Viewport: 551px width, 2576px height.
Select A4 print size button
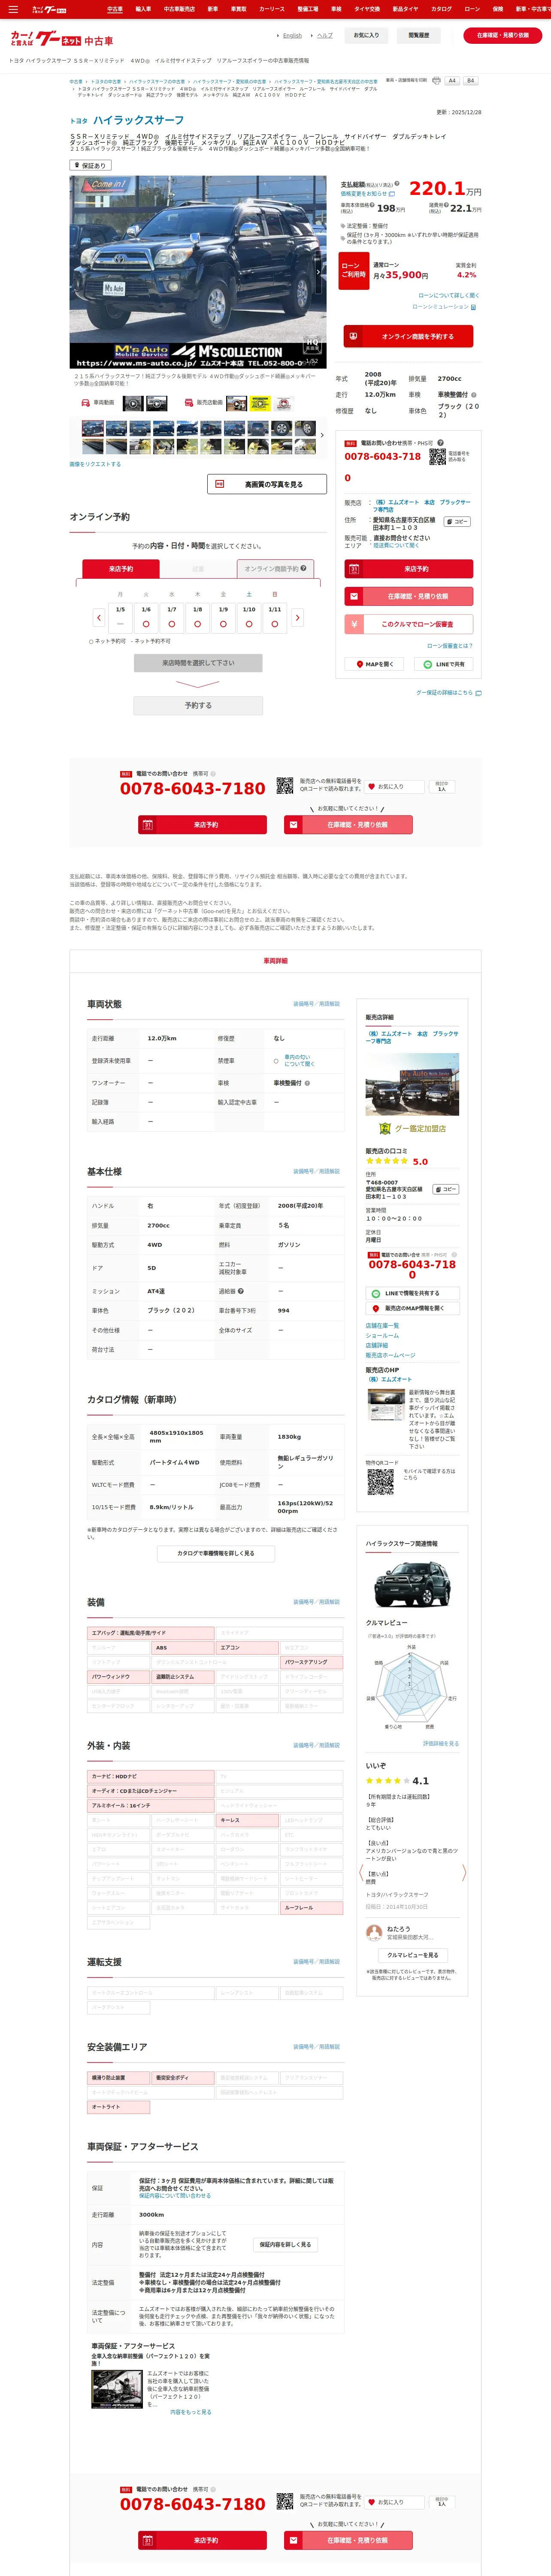452,81
